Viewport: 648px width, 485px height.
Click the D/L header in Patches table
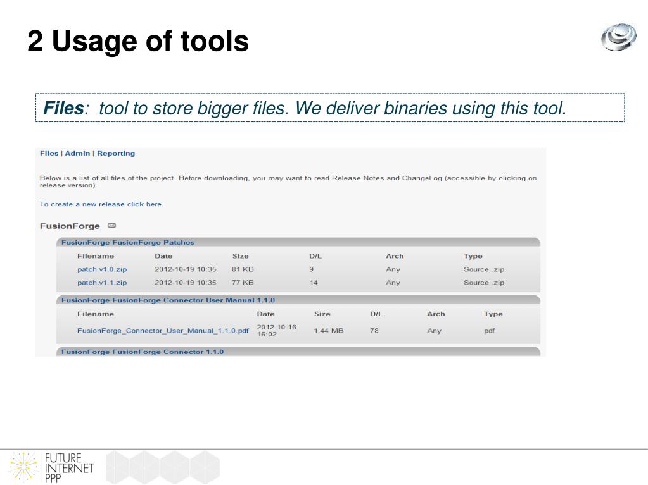point(315,256)
